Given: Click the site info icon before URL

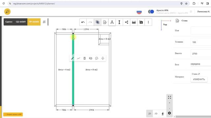Looking at the screenshot, I should pyautogui.click(x=10, y=4).
